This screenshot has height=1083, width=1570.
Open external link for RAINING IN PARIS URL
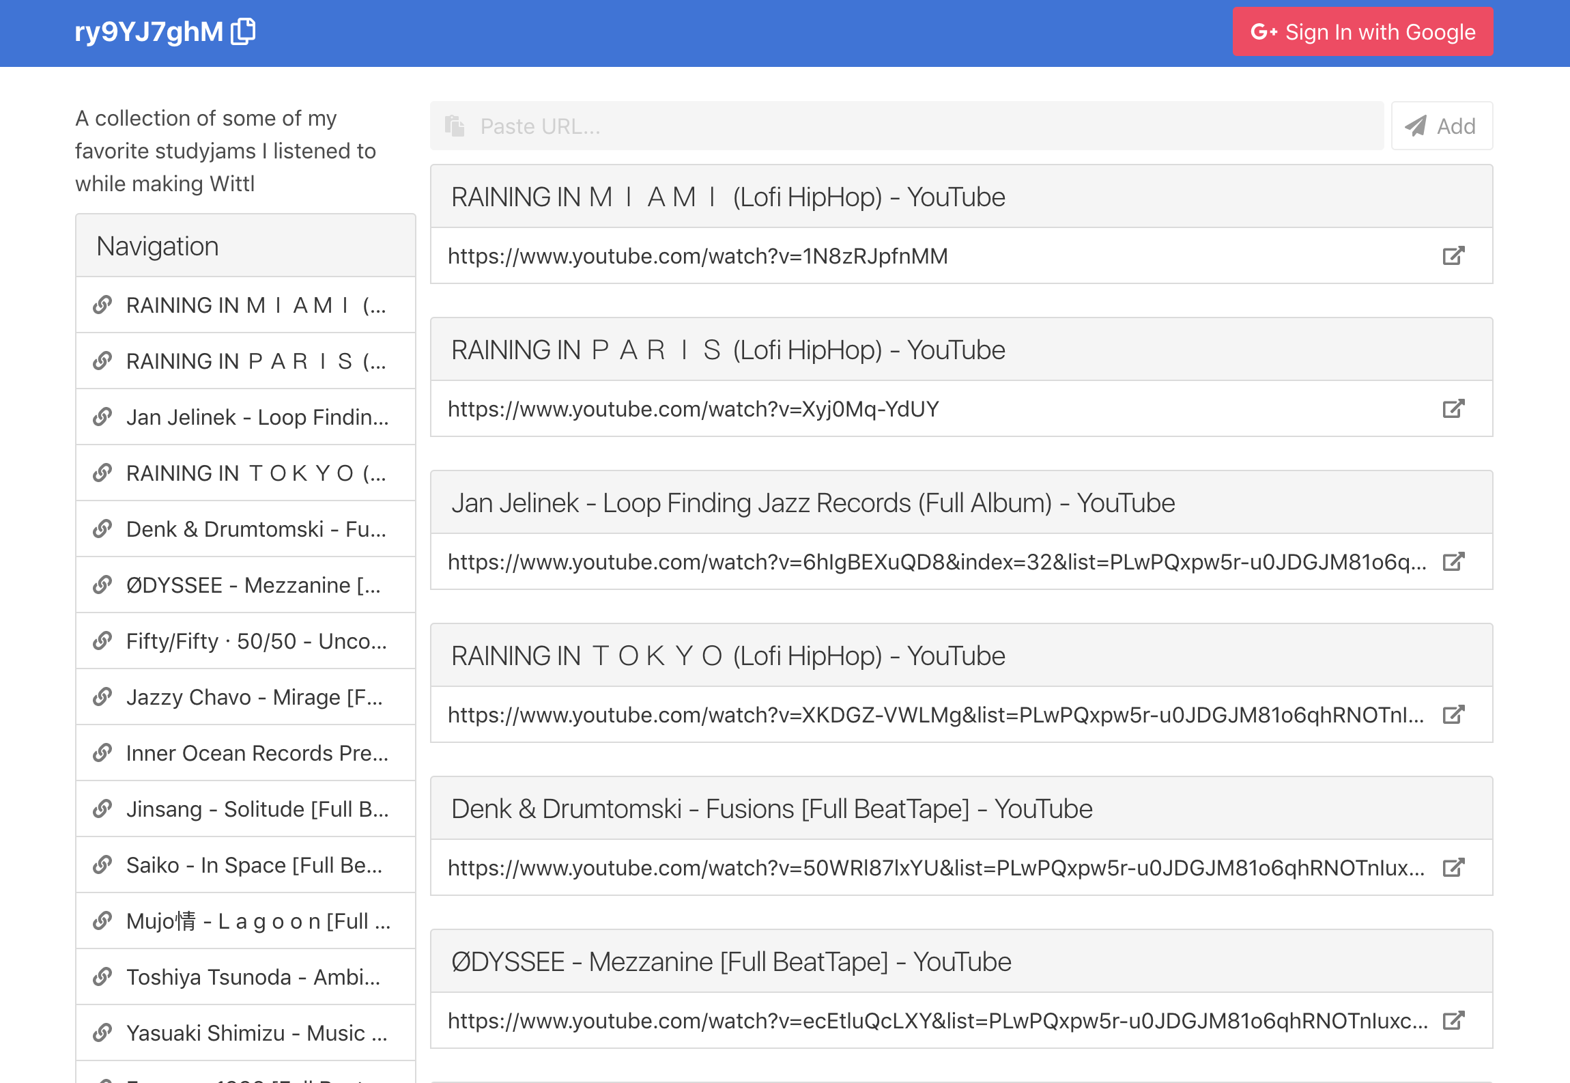point(1454,408)
